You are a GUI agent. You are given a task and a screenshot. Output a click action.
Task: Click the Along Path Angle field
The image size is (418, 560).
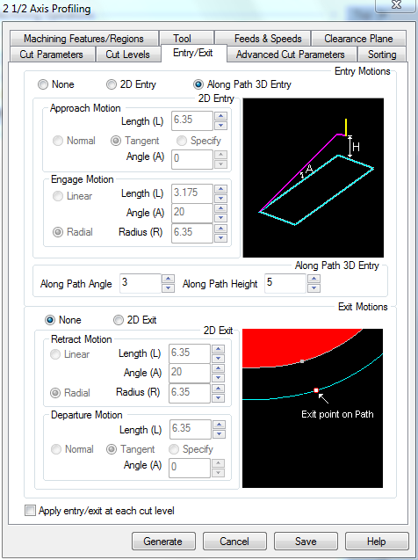pyautogui.click(x=141, y=284)
